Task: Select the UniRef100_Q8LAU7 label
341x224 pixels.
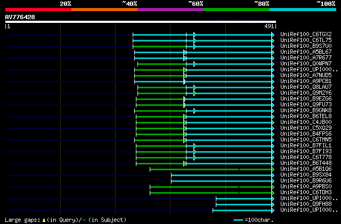Action: coord(306,87)
